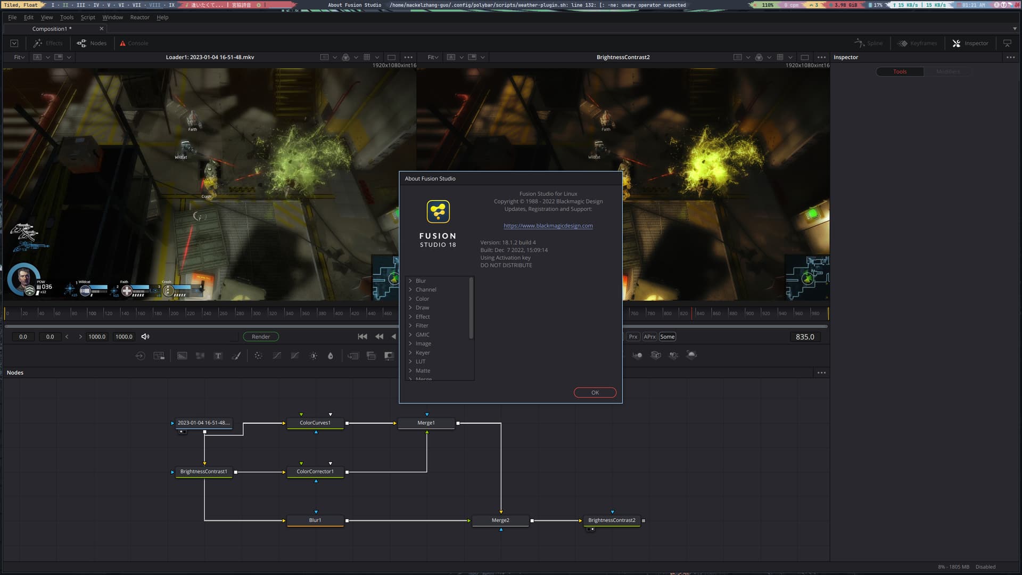The height and width of the screenshot is (575, 1022).
Task: Open the blackmagicdesign.com link
Action: pos(548,226)
